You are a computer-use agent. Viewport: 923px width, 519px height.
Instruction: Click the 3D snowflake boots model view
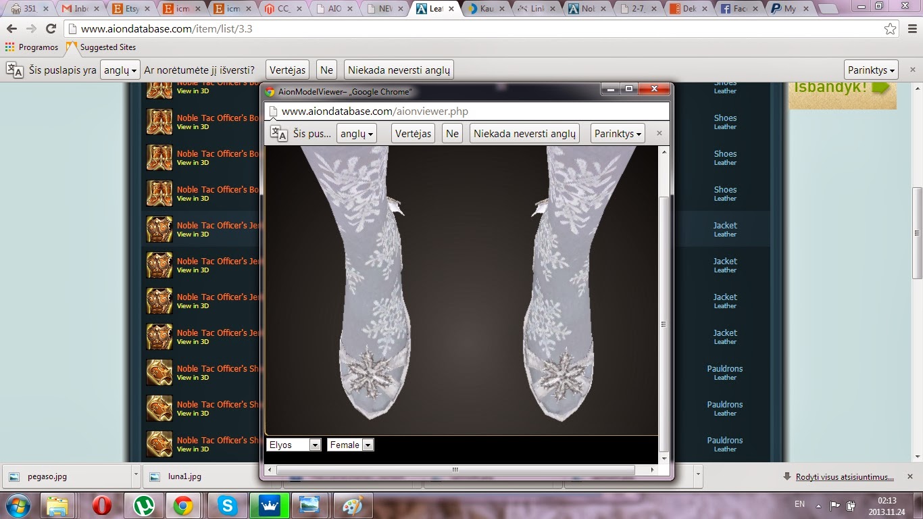[461, 291]
